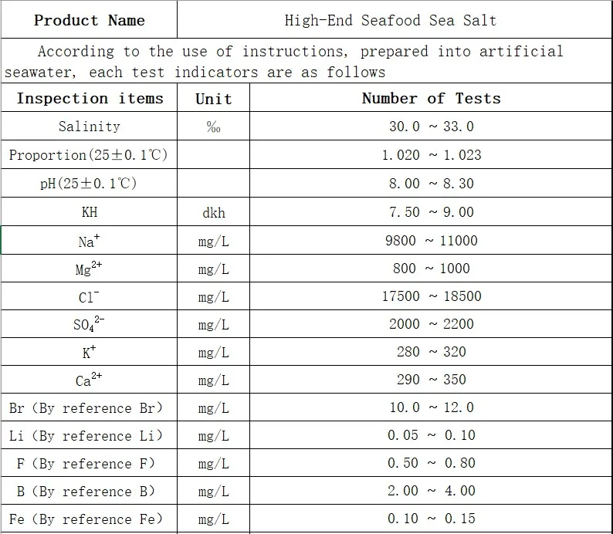Click the Proportion value 1.020 ~ 1.023
This screenshot has height=534, width=613.
[431, 155]
